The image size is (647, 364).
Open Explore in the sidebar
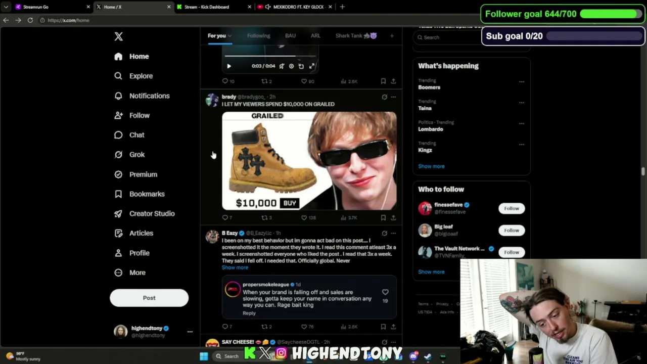click(133, 76)
